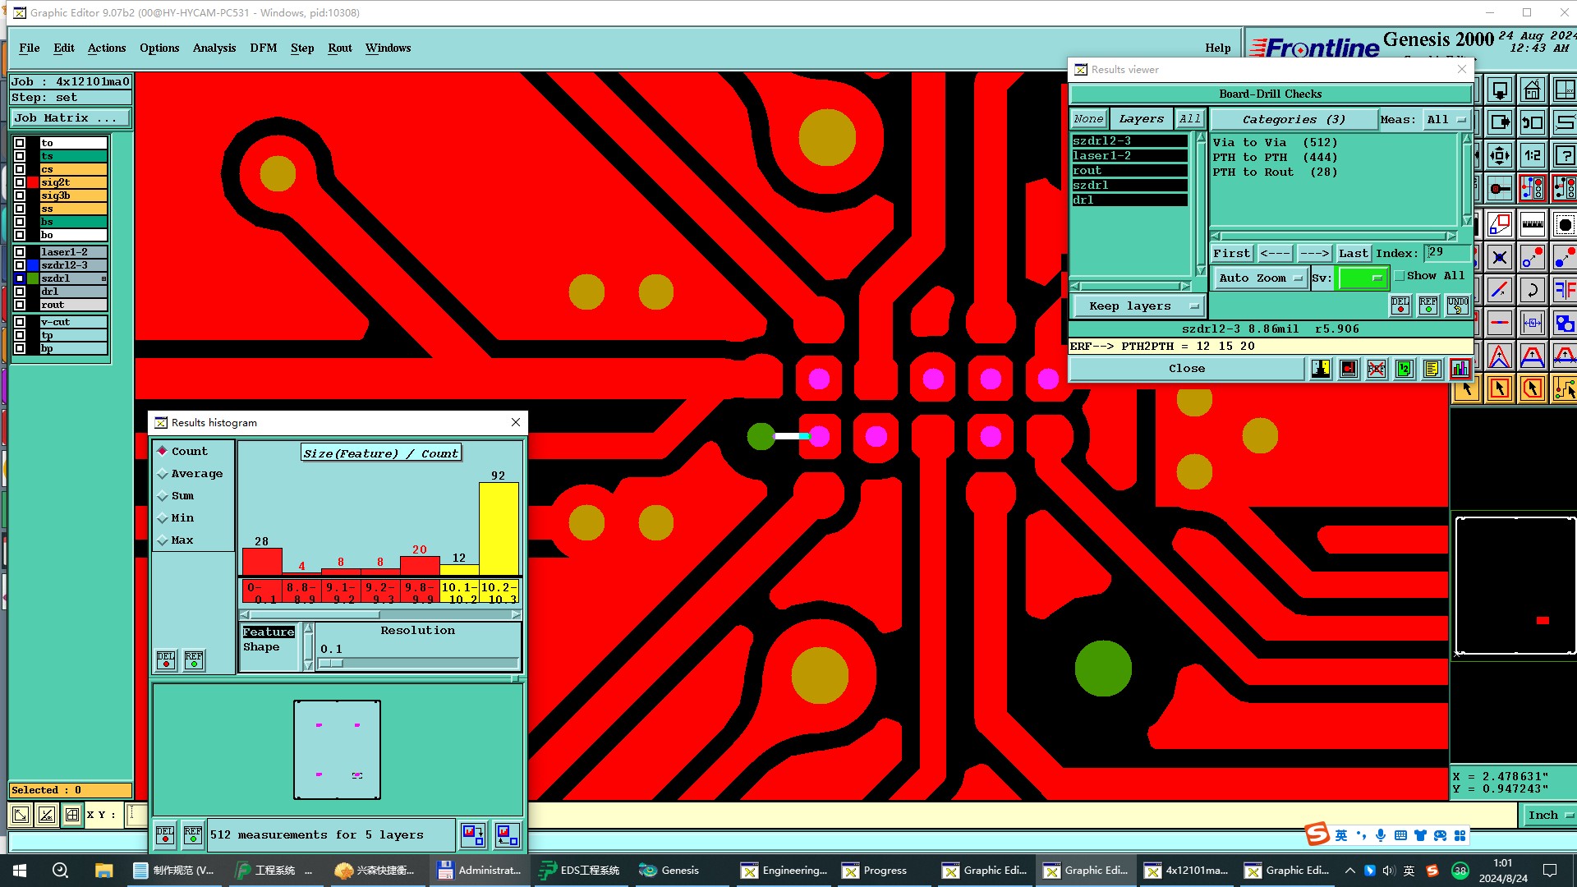1577x887 pixels.
Task: Open the histogram icon in Results viewer
Action: [1460, 369]
